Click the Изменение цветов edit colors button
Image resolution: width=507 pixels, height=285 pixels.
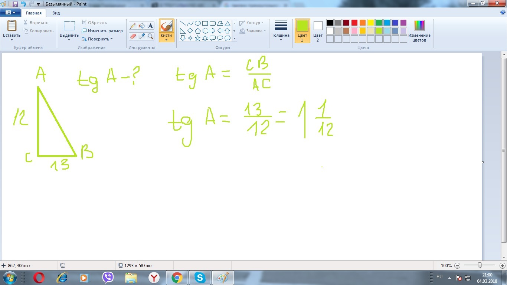click(419, 31)
